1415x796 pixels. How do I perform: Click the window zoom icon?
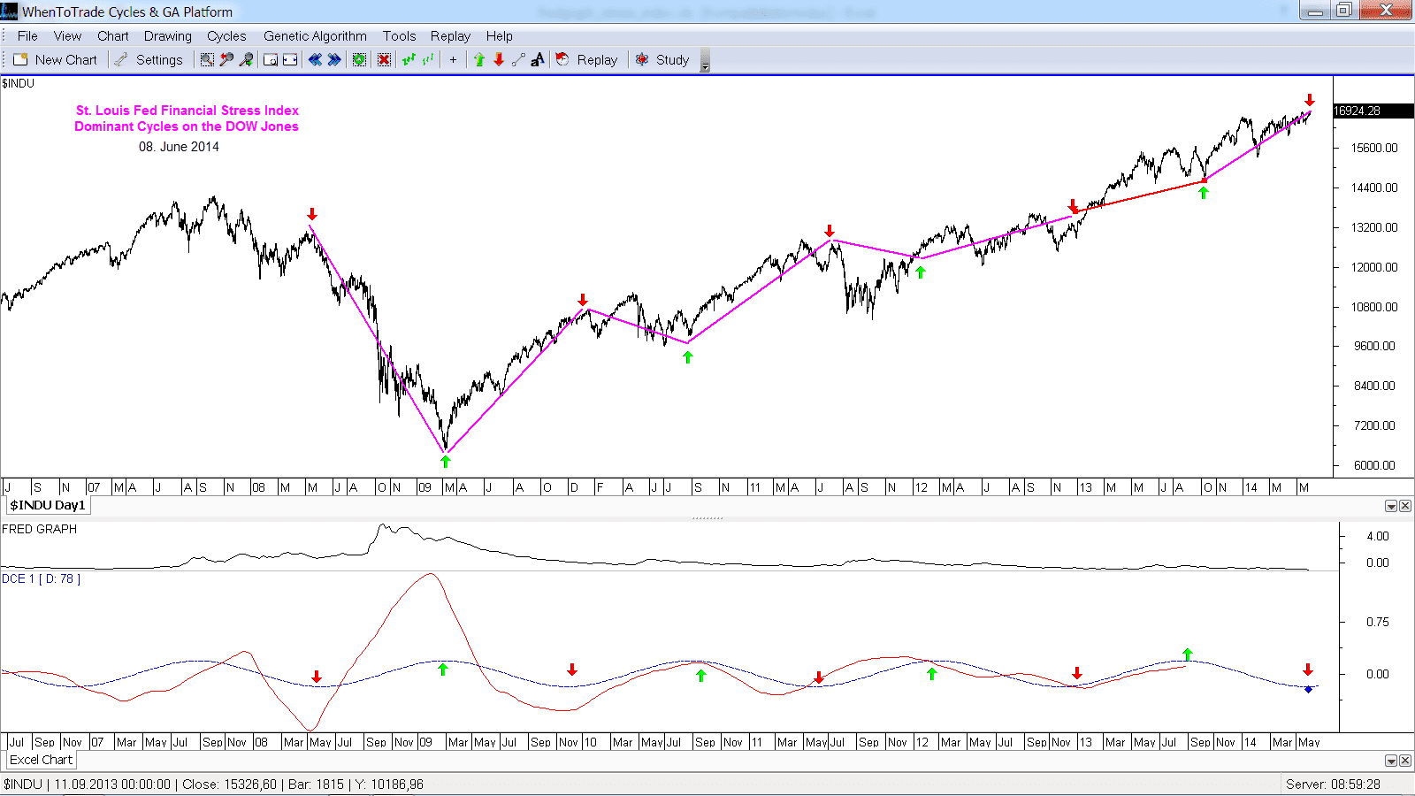(x=271, y=59)
